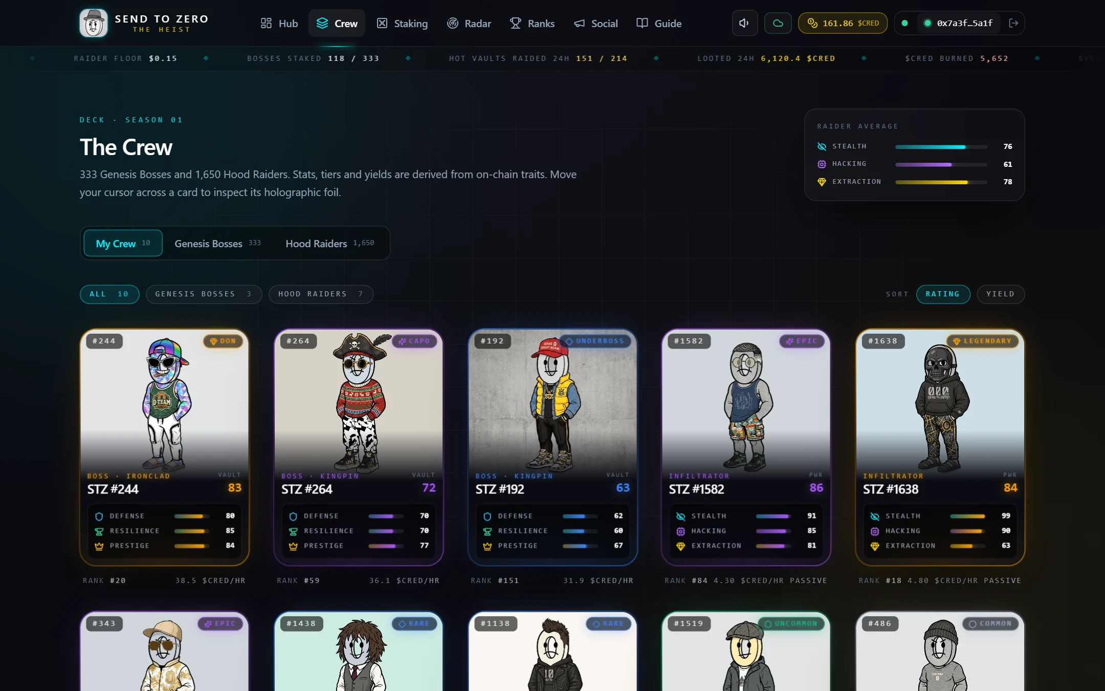Click the UNDERBOSS badge on card #192

coord(595,341)
